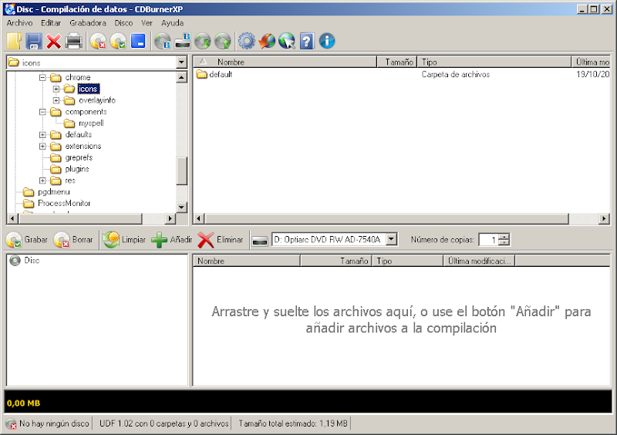Click the Última modificaci... column in compilation
Image resolution: width=617 pixels, height=435 pixels.
pos(479,261)
